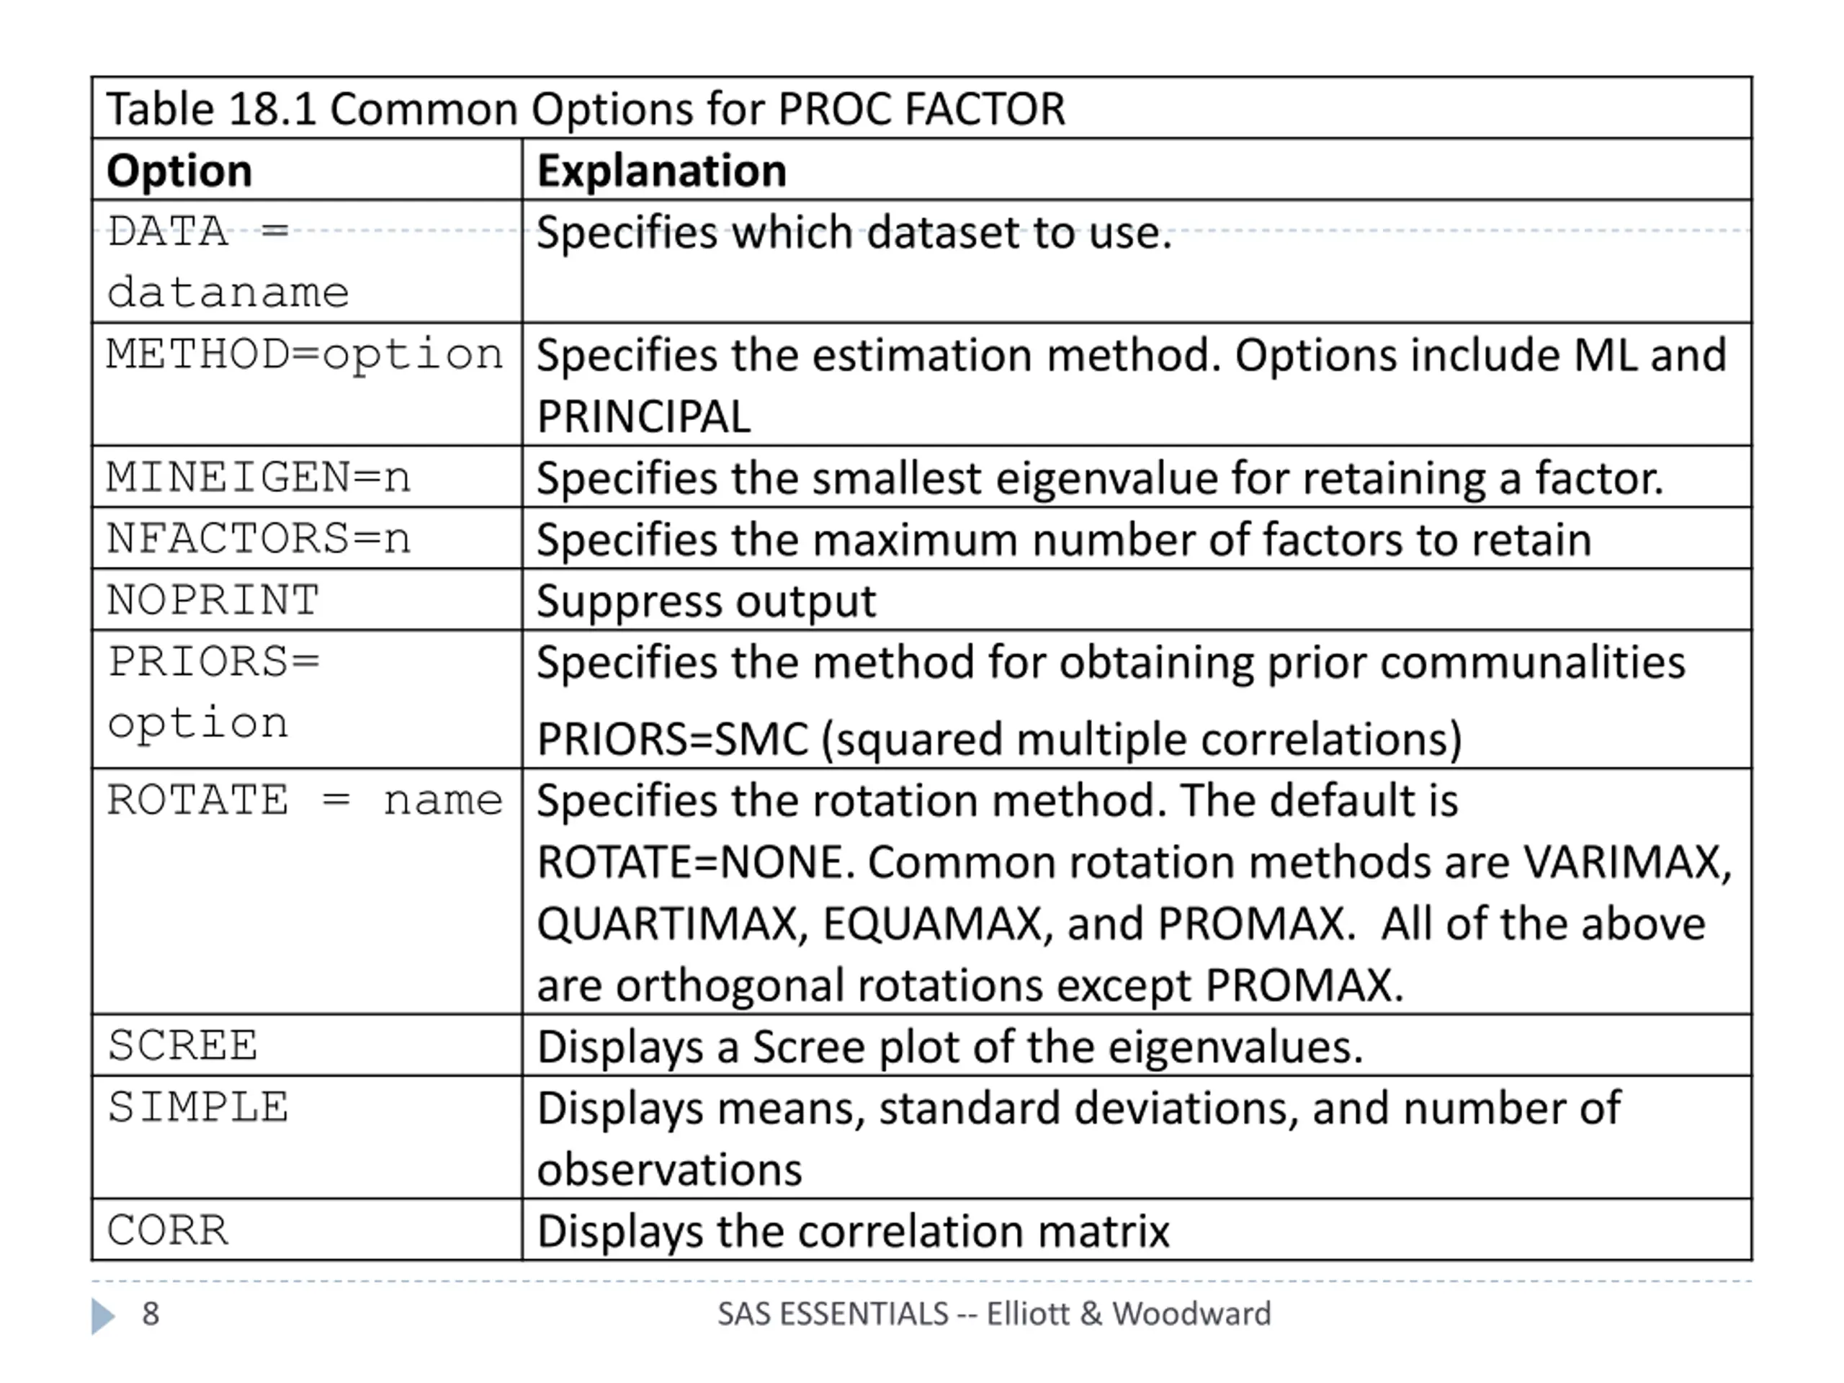This screenshot has width=1844, height=1383.
Task: Click the CORR option cell
Action: (x=307, y=1230)
